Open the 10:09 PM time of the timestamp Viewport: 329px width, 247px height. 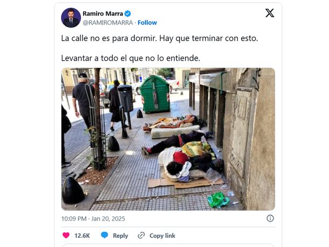pos(74,218)
